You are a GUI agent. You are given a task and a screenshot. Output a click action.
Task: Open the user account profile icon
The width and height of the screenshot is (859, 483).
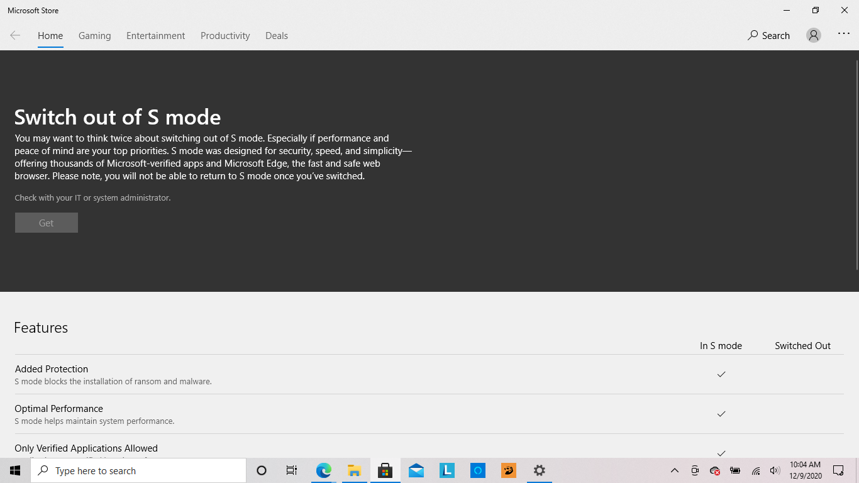coord(814,36)
